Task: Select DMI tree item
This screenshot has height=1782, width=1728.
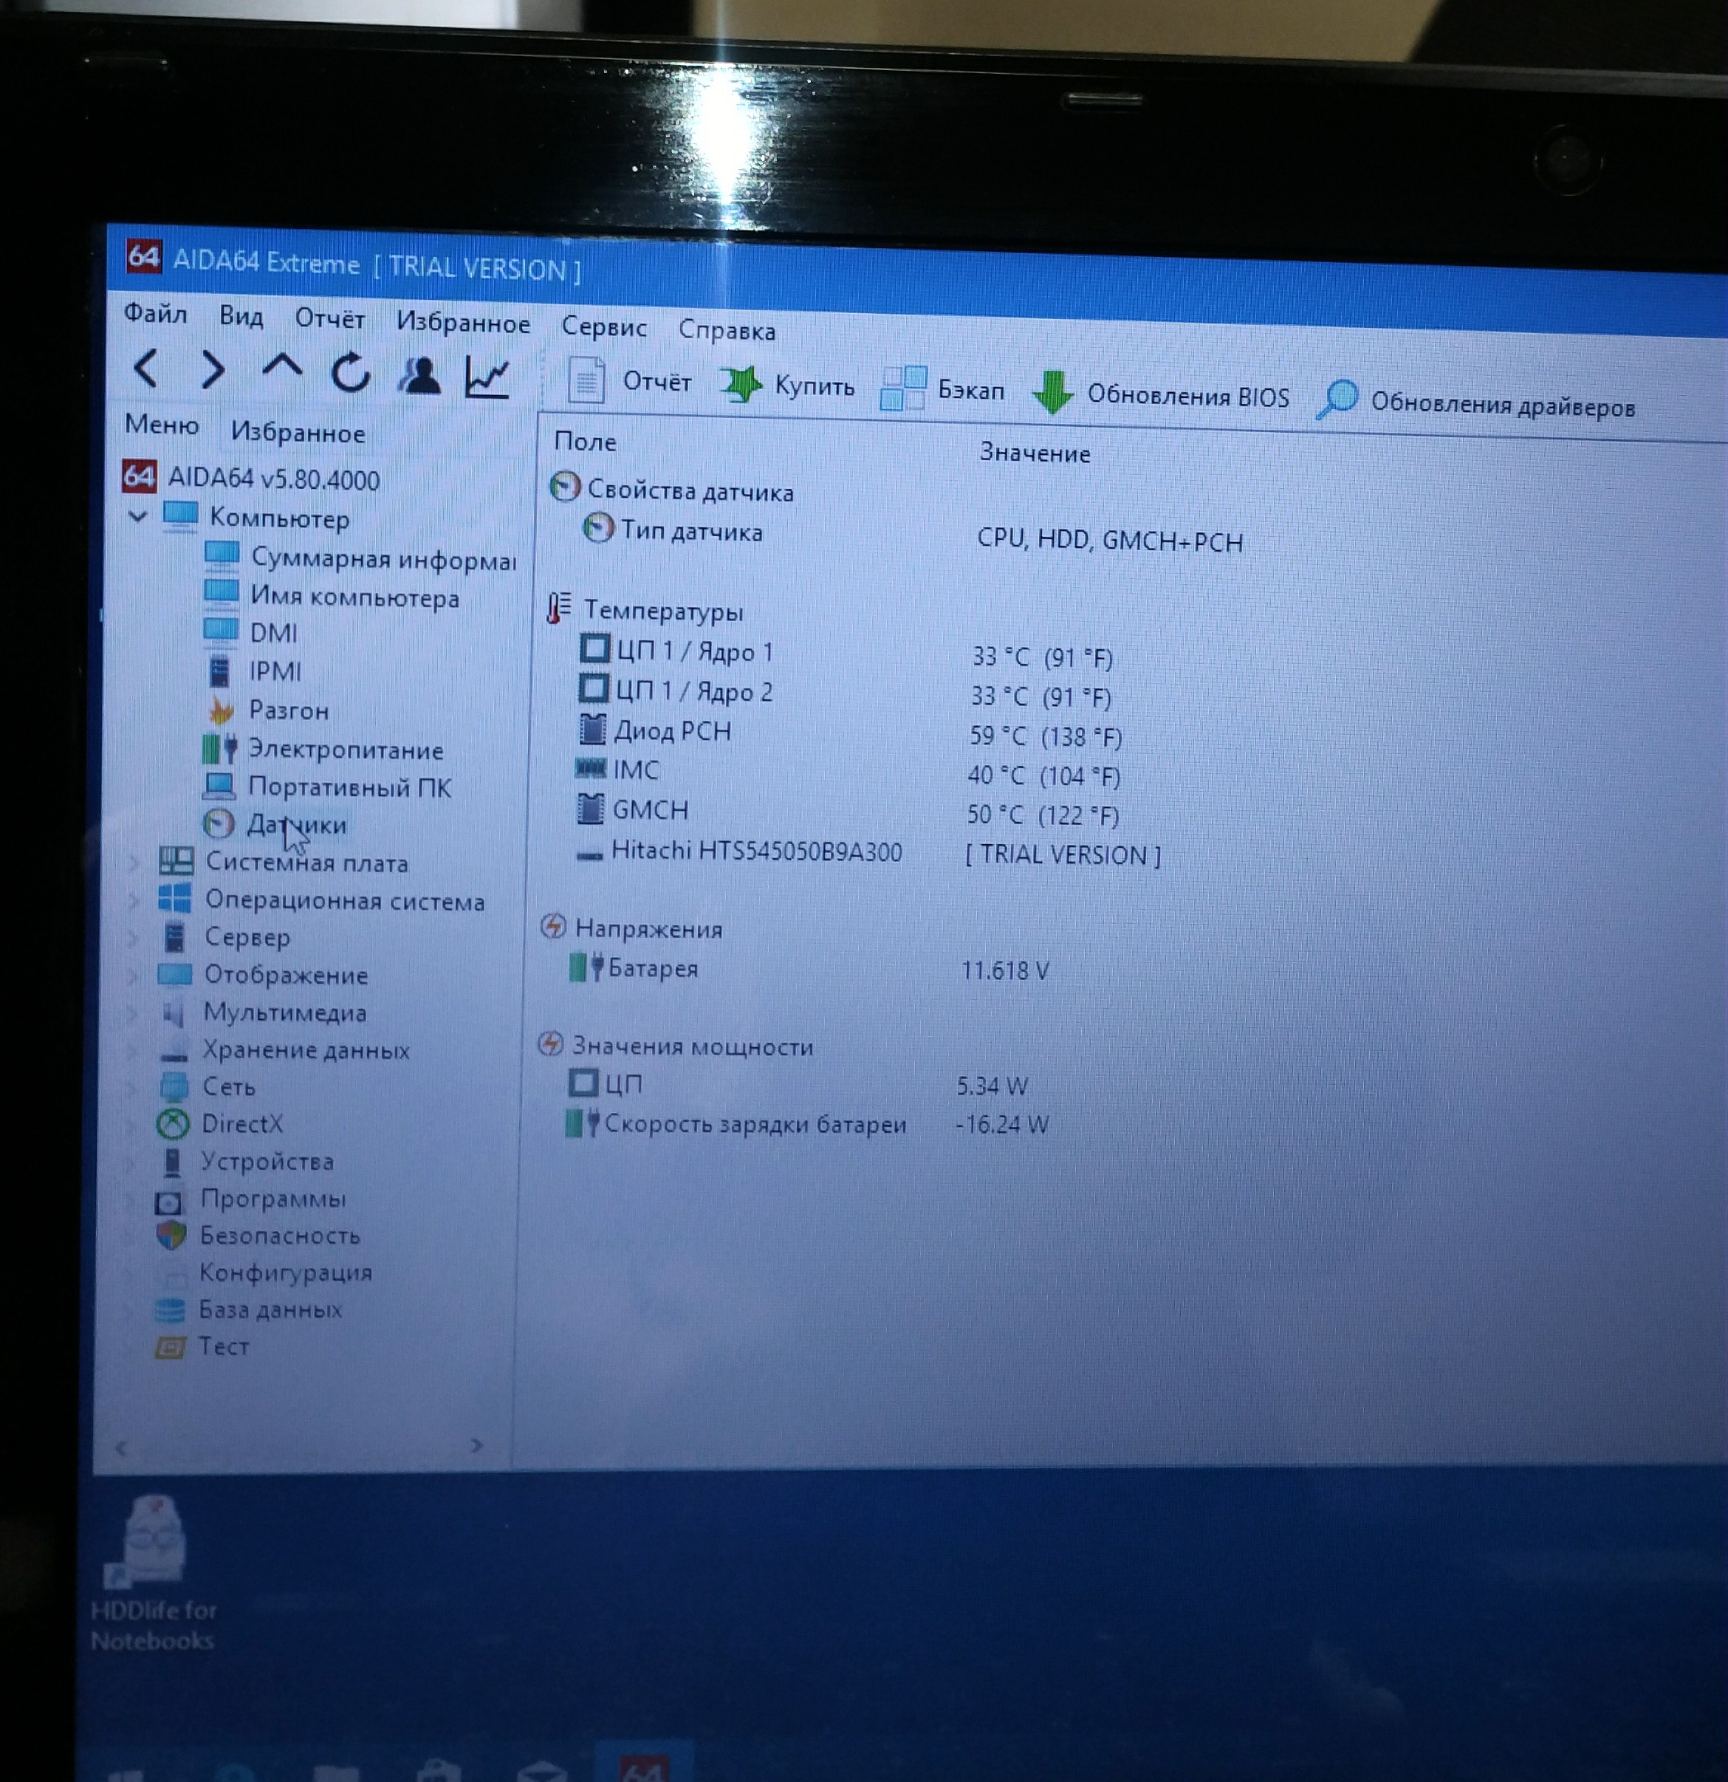Action: point(250,632)
